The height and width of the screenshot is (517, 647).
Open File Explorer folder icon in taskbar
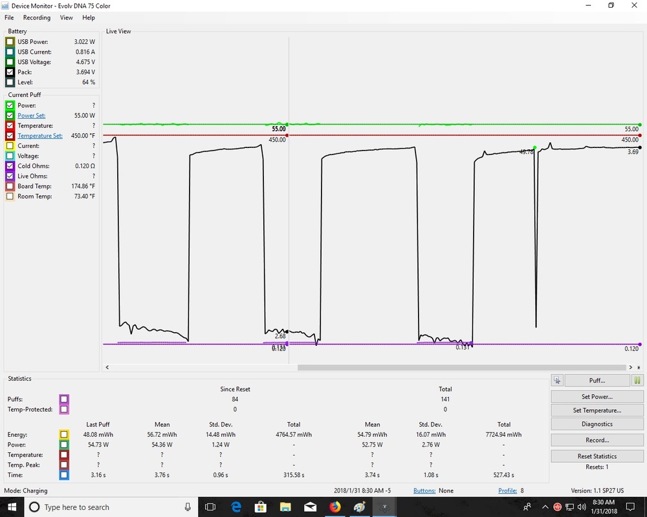coord(285,507)
